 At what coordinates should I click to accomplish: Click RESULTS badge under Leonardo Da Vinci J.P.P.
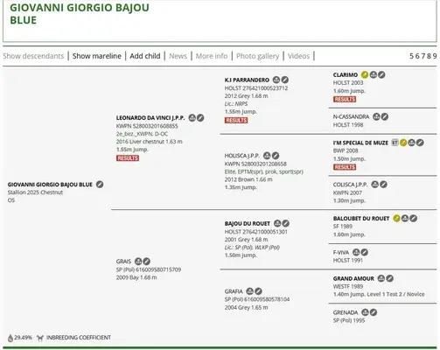[x=128, y=158]
